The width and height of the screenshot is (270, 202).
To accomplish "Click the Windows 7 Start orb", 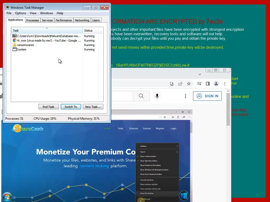I will click(x=7, y=197).
